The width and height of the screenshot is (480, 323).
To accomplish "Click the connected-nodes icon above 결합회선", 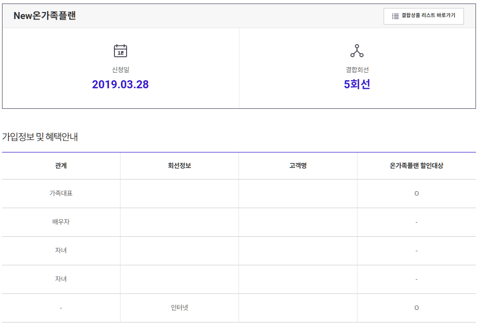I will click(356, 51).
